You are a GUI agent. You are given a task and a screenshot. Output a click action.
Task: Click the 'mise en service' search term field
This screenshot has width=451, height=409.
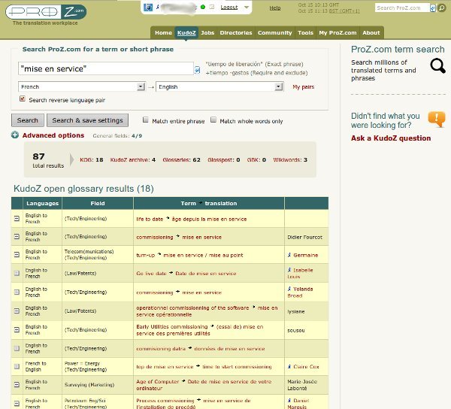[x=105, y=68]
